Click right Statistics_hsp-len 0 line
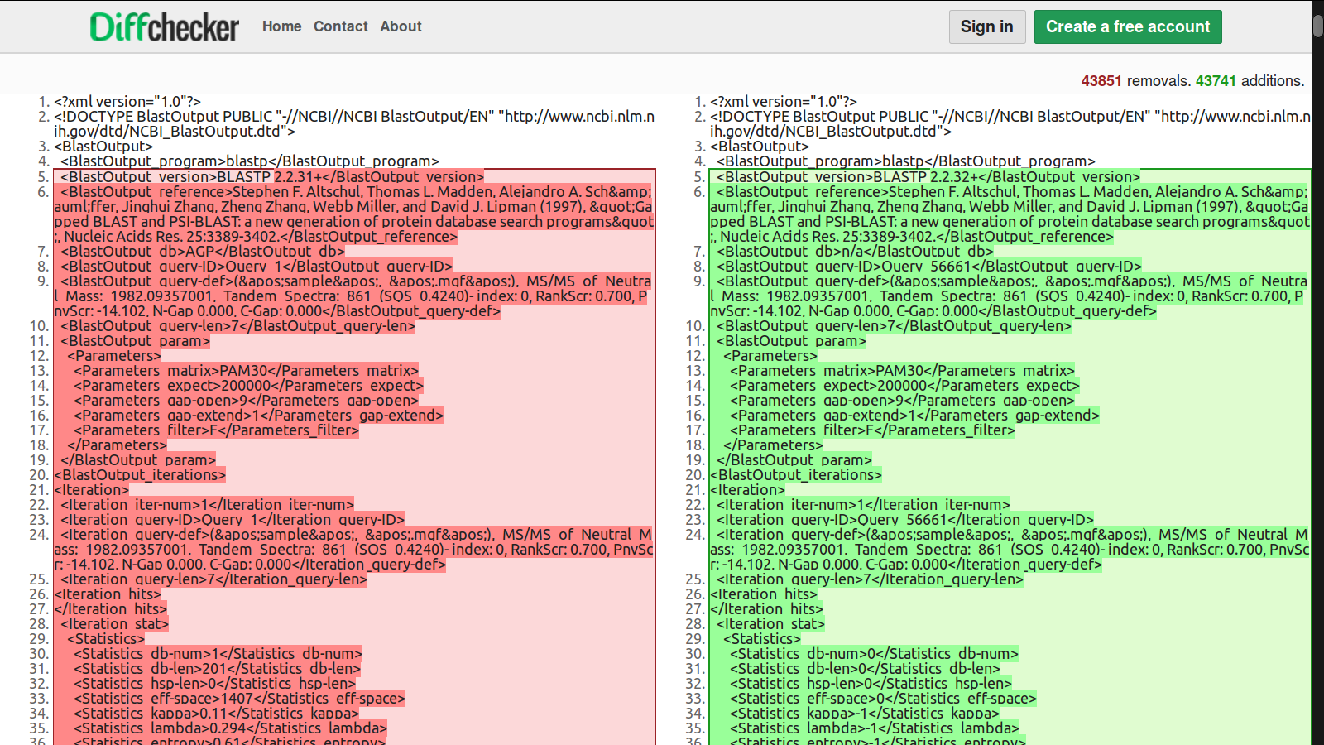 click(871, 683)
